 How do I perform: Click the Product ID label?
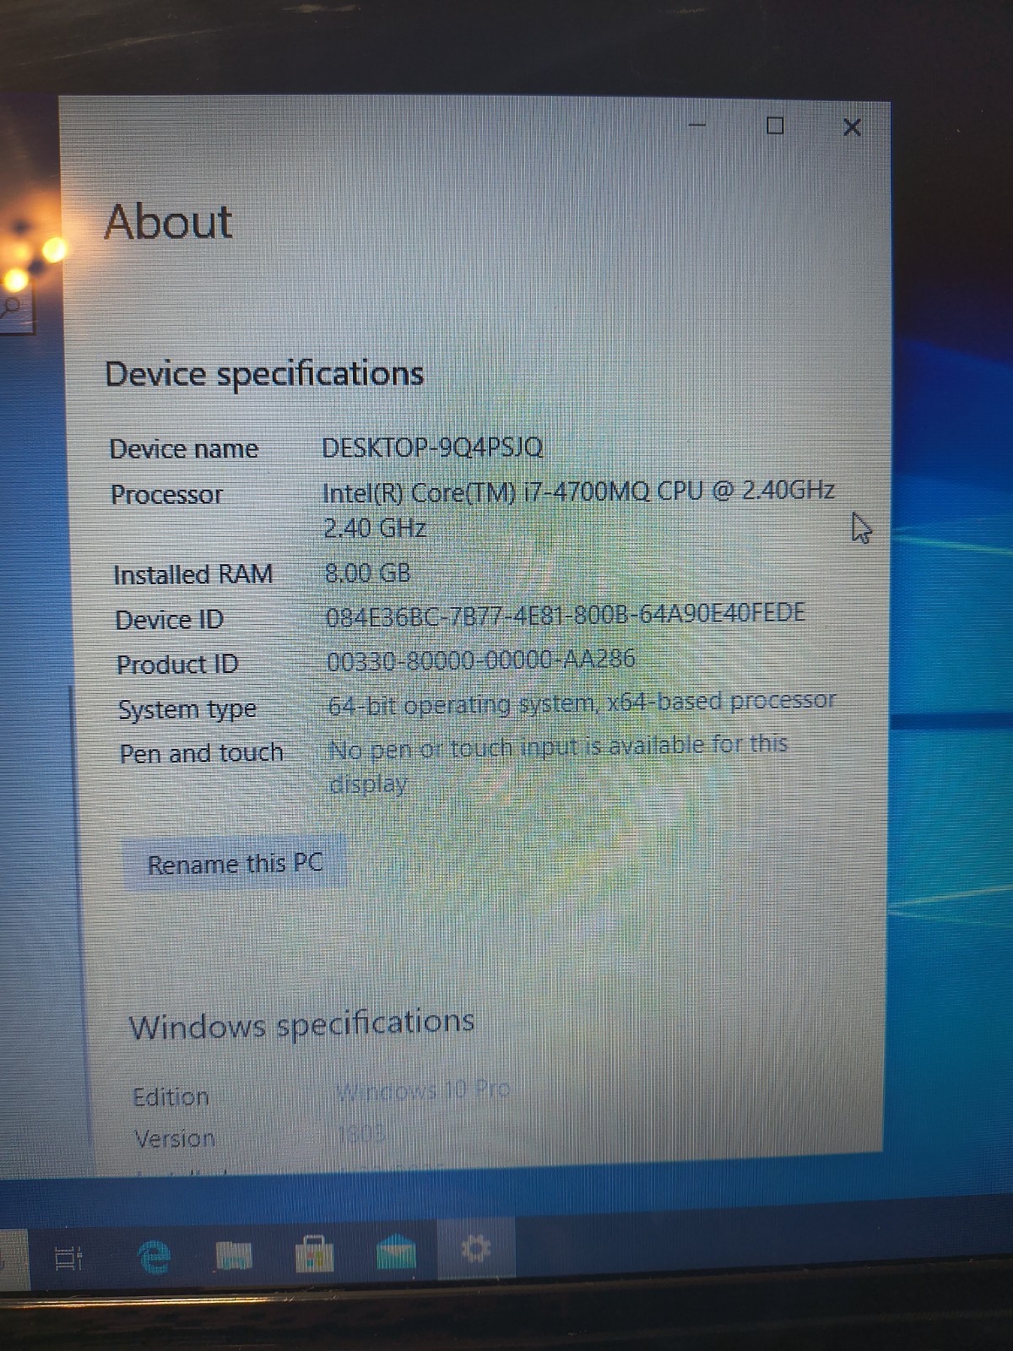pyautogui.click(x=178, y=665)
